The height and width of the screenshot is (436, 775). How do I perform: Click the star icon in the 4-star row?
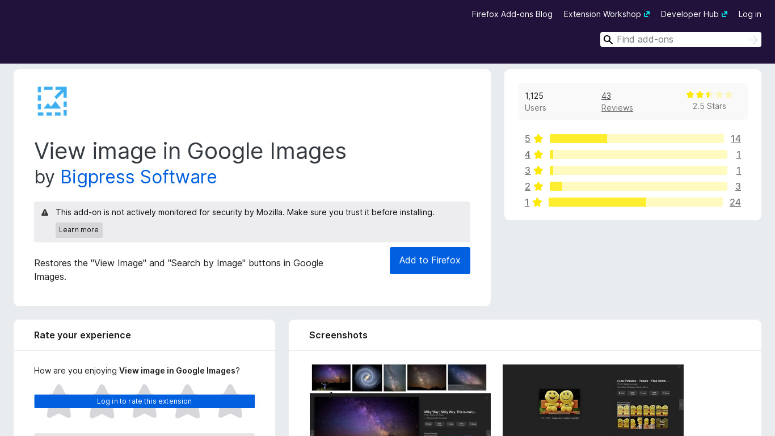[x=538, y=154]
